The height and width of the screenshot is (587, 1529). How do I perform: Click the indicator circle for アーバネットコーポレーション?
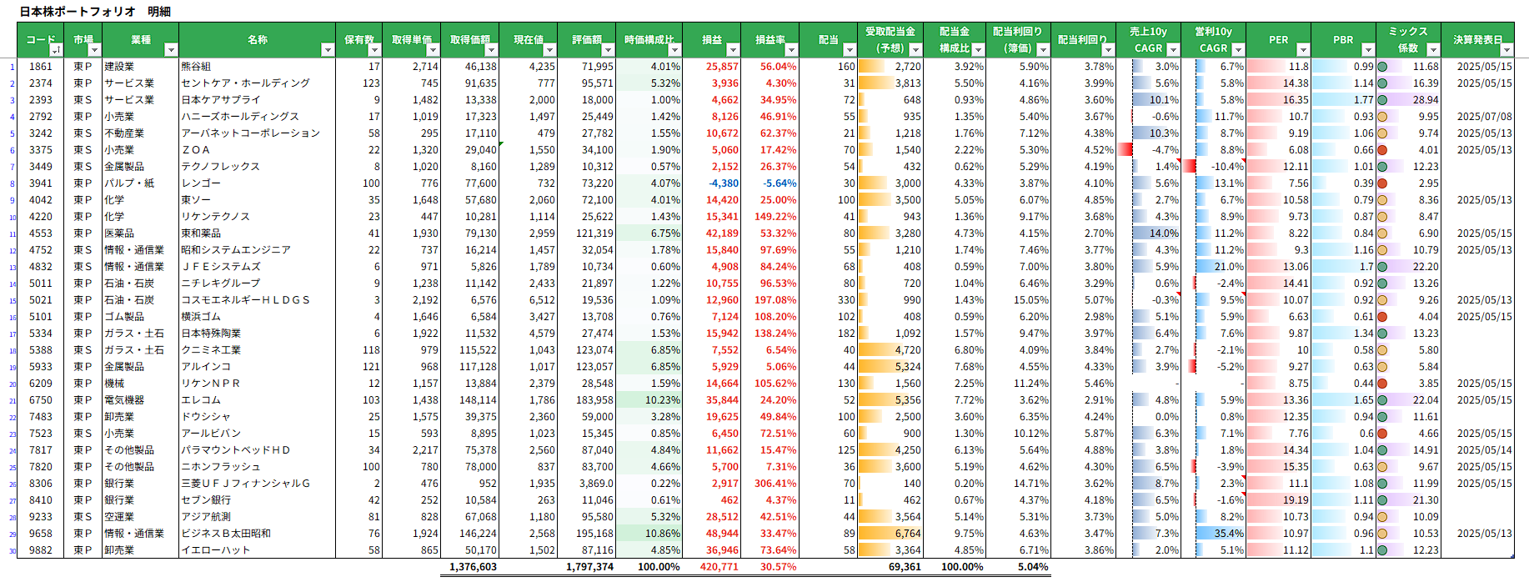click(1382, 133)
